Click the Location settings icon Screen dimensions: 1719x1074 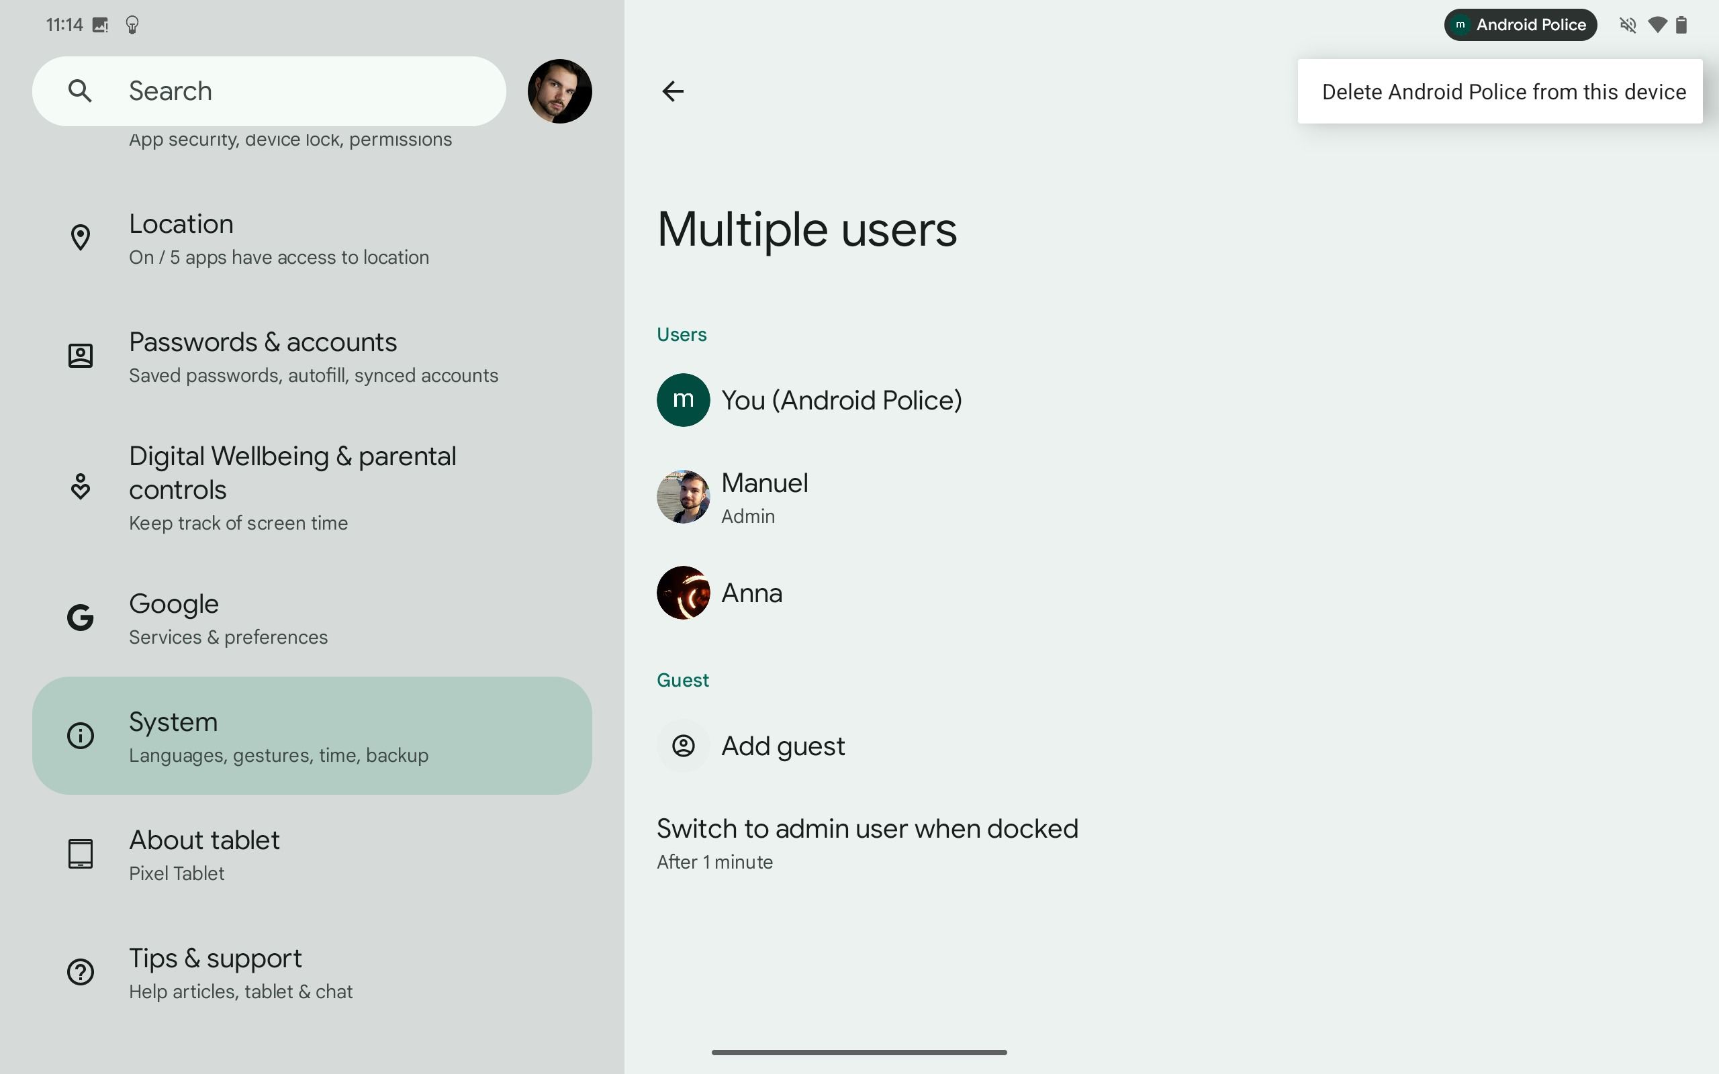point(81,236)
